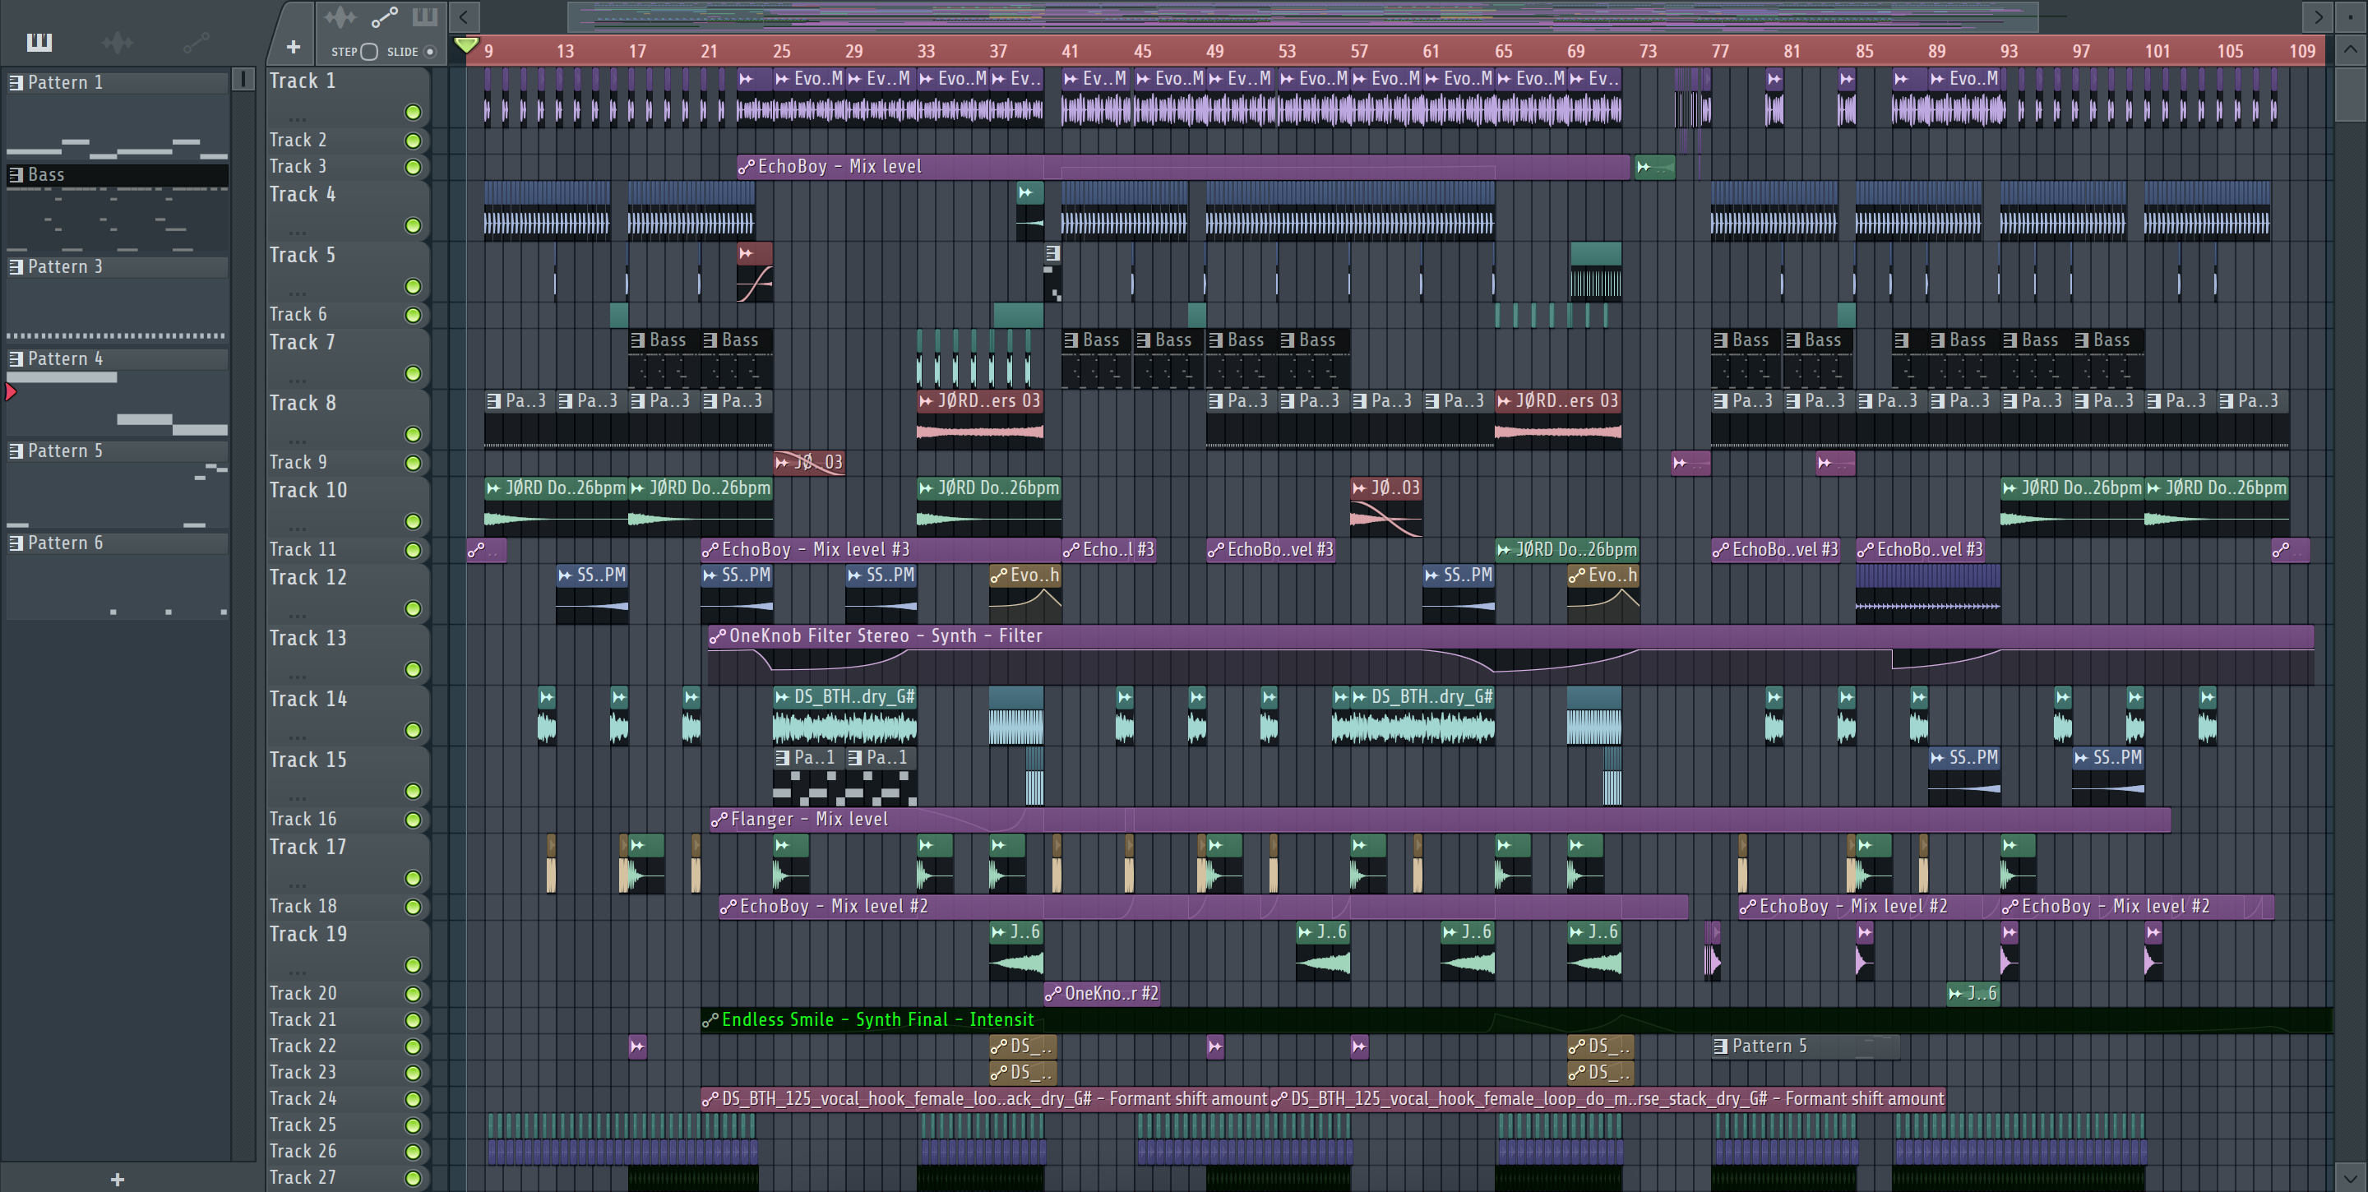Open menu of OneKno..r #2 clip
The height and width of the screenshot is (1192, 2368).
point(1053,994)
